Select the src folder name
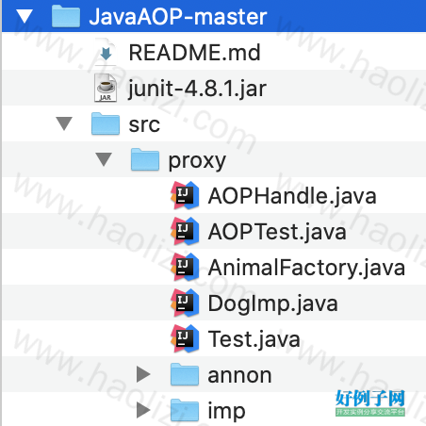Viewport: 426px width, 426px height. pyautogui.click(x=144, y=124)
